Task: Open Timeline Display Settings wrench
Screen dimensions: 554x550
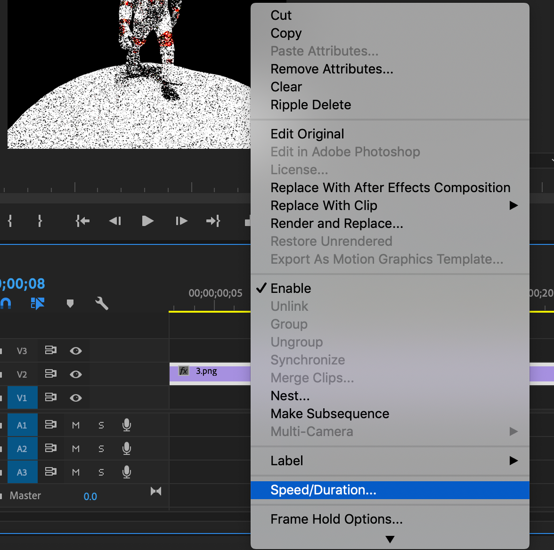Action: pos(102,303)
